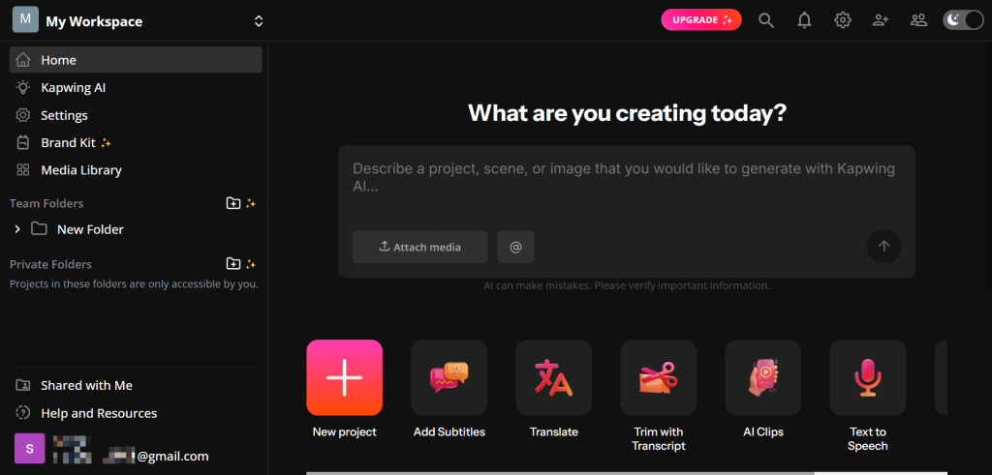
Task: Toggle dark mode switch
Action: [963, 20]
